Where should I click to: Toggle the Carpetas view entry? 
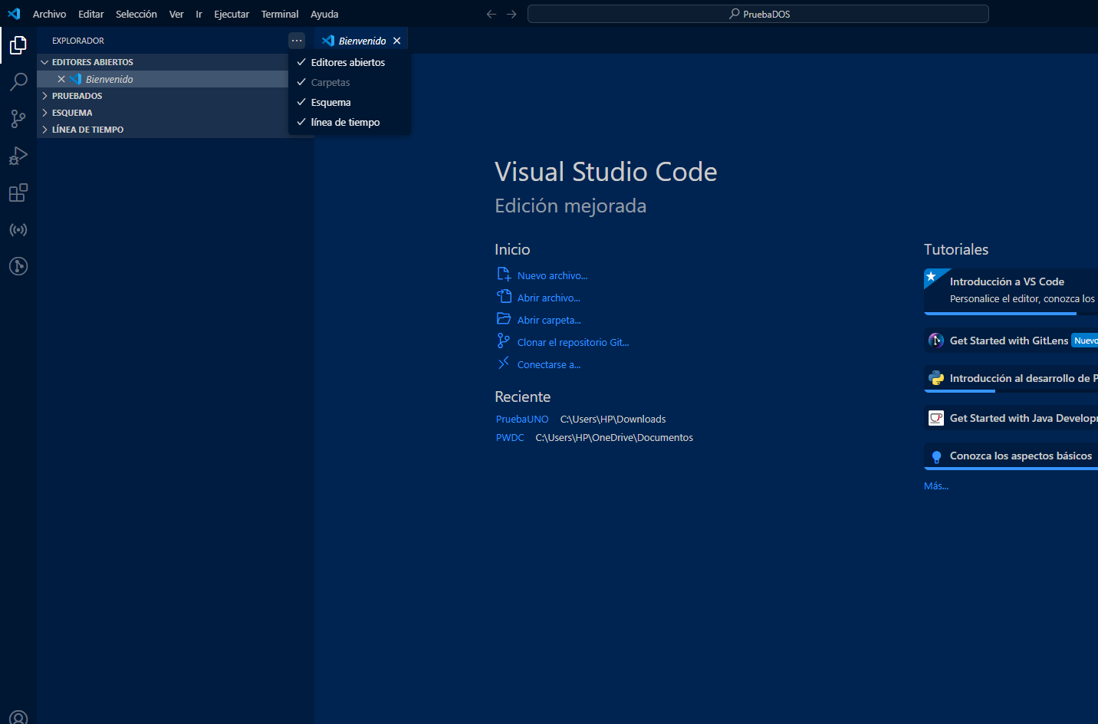[350, 82]
